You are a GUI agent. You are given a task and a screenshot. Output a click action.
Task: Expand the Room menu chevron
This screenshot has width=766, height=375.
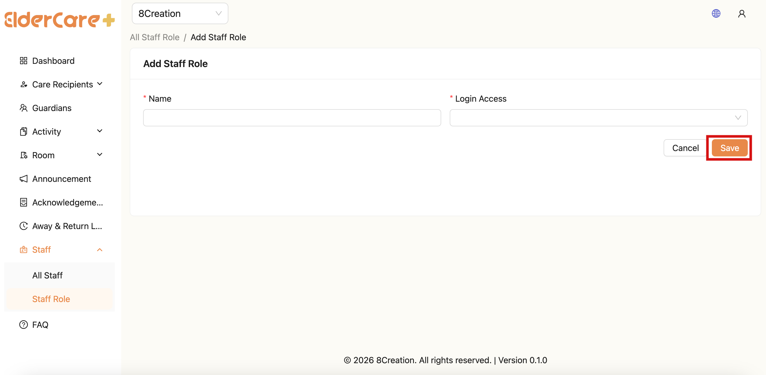click(x=100, y=155)
